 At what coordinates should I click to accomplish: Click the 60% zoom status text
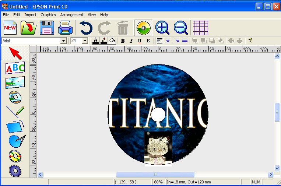[x=158, y=182]
